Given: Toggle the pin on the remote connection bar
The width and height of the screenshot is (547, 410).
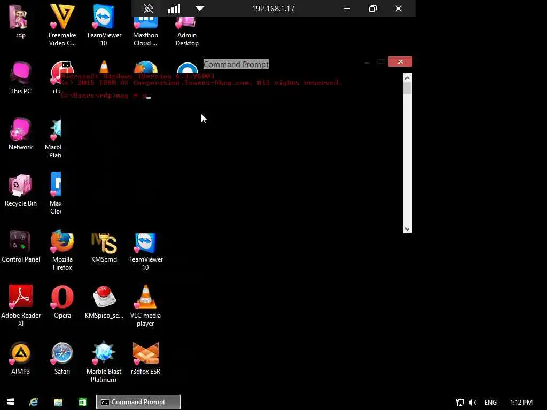Looking at the screenshot, I should tap(149, 9).
